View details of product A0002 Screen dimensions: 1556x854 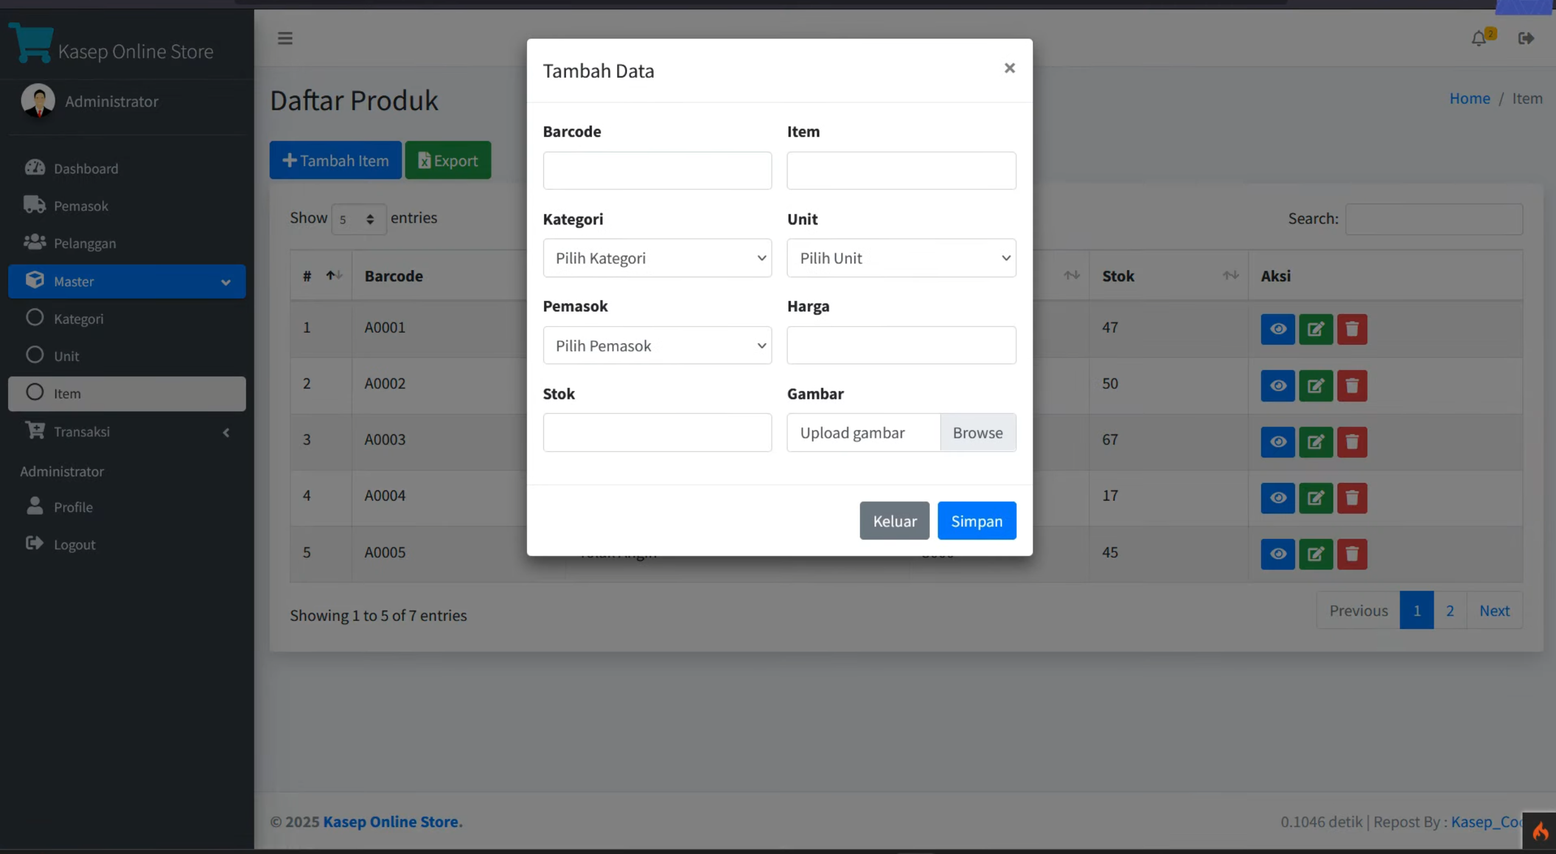coord(1277,386)
